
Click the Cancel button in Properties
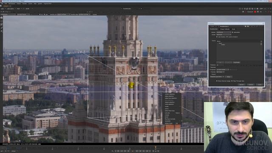coord(250,85)
